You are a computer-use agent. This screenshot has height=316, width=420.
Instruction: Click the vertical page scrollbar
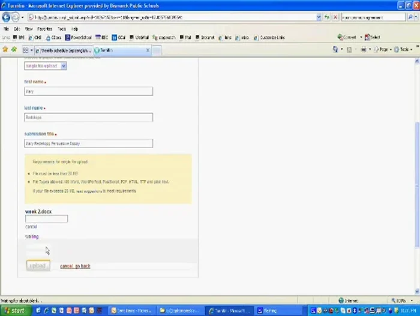click(416, 180)
